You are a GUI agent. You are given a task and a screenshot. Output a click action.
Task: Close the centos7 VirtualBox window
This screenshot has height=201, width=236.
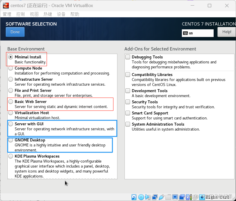pyautogui.click(x=227, y=6)
